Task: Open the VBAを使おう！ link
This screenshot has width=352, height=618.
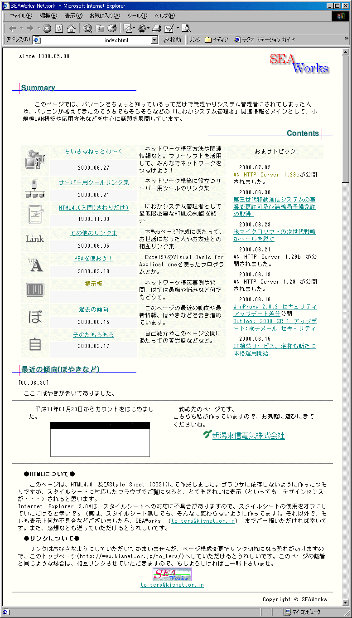Action: tap(94, 259)
